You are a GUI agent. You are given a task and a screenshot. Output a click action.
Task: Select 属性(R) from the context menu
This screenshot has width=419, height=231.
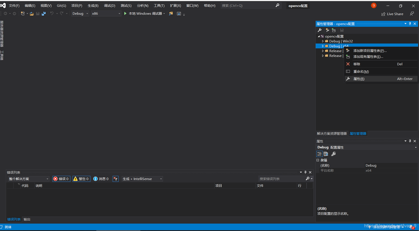click(x=381, y=79)
